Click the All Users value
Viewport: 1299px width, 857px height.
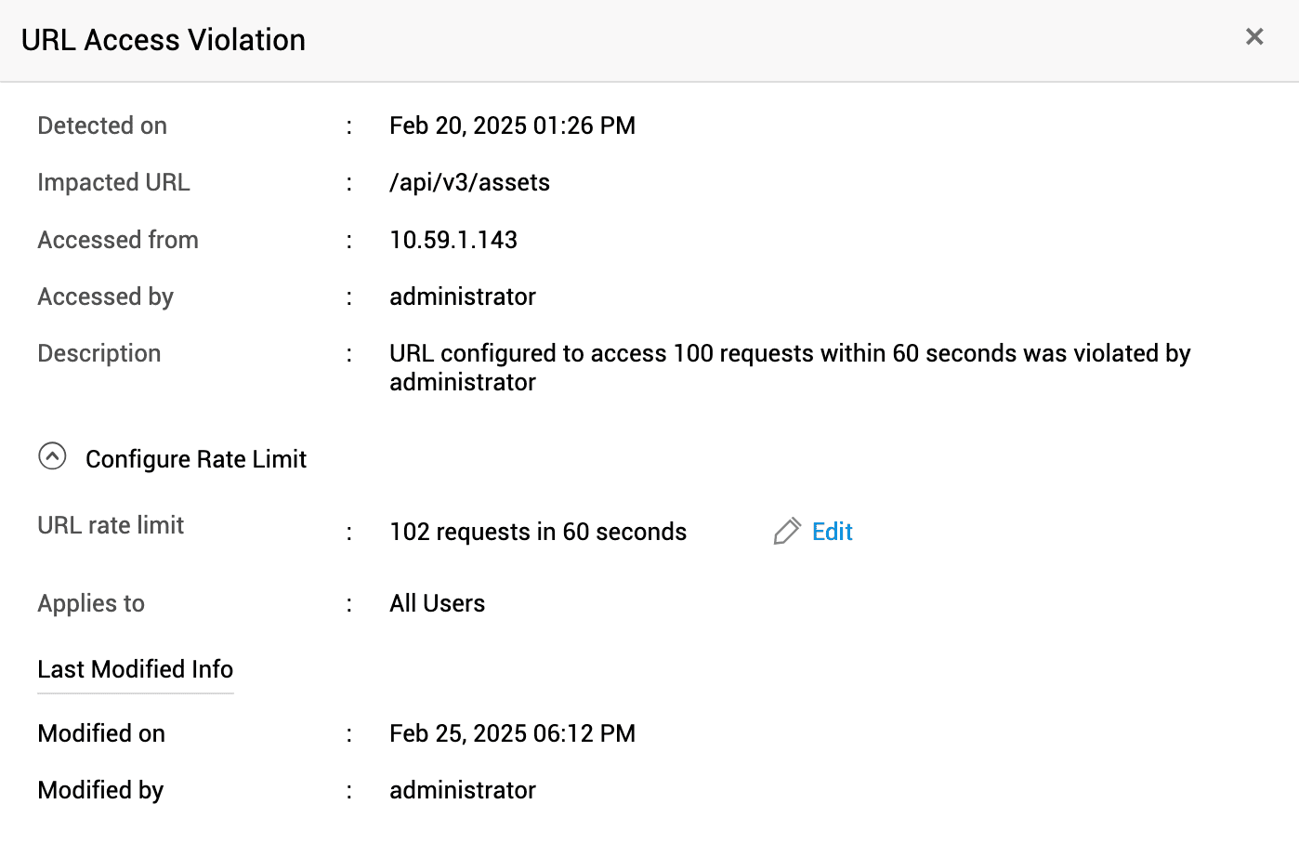pyautogui.click(x=437, y=603)
